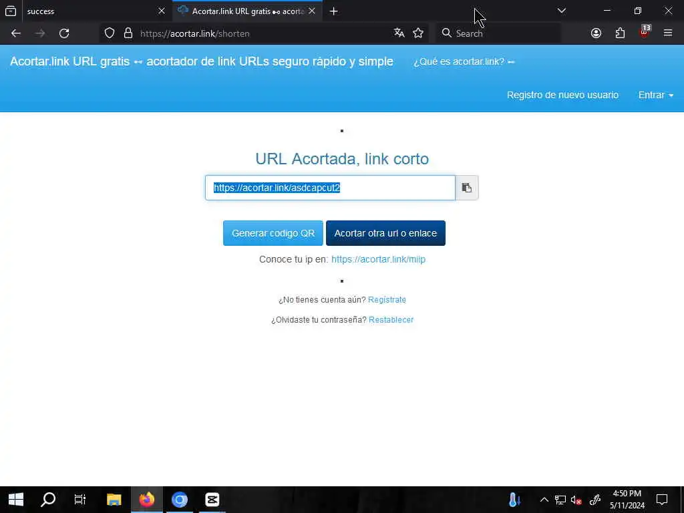The image size is (684, 513).
Task: Reload the current page
Action: [x=64, y=33]
